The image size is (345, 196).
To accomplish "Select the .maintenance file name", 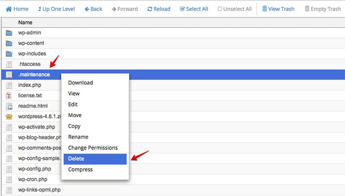I will pos(34,75).
